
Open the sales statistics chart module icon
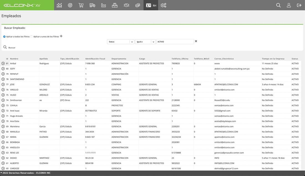click(59, 5)
